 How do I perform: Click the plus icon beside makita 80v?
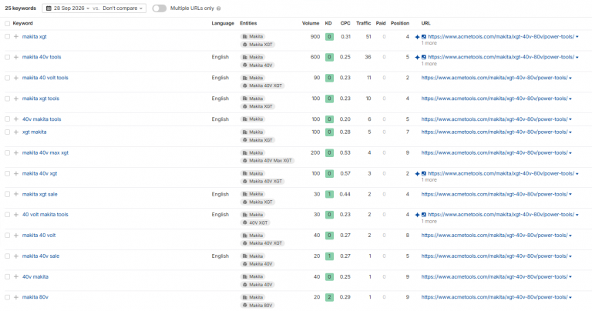click(x=16, y=297)
